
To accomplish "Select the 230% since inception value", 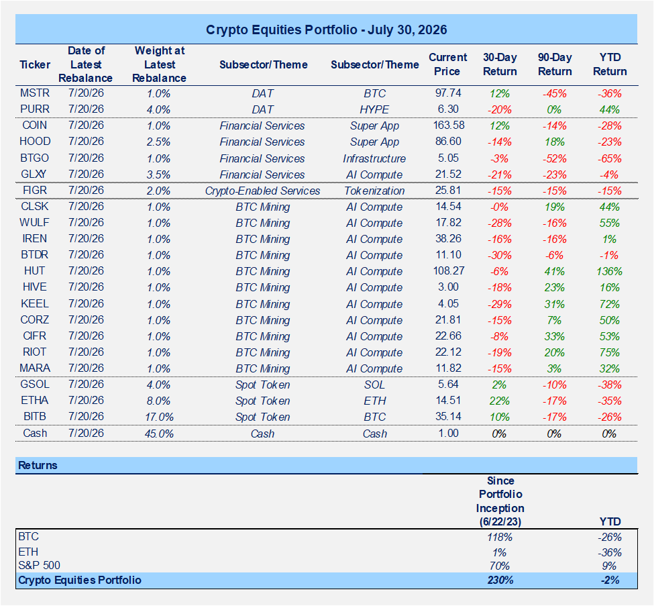I will point(500,580).
